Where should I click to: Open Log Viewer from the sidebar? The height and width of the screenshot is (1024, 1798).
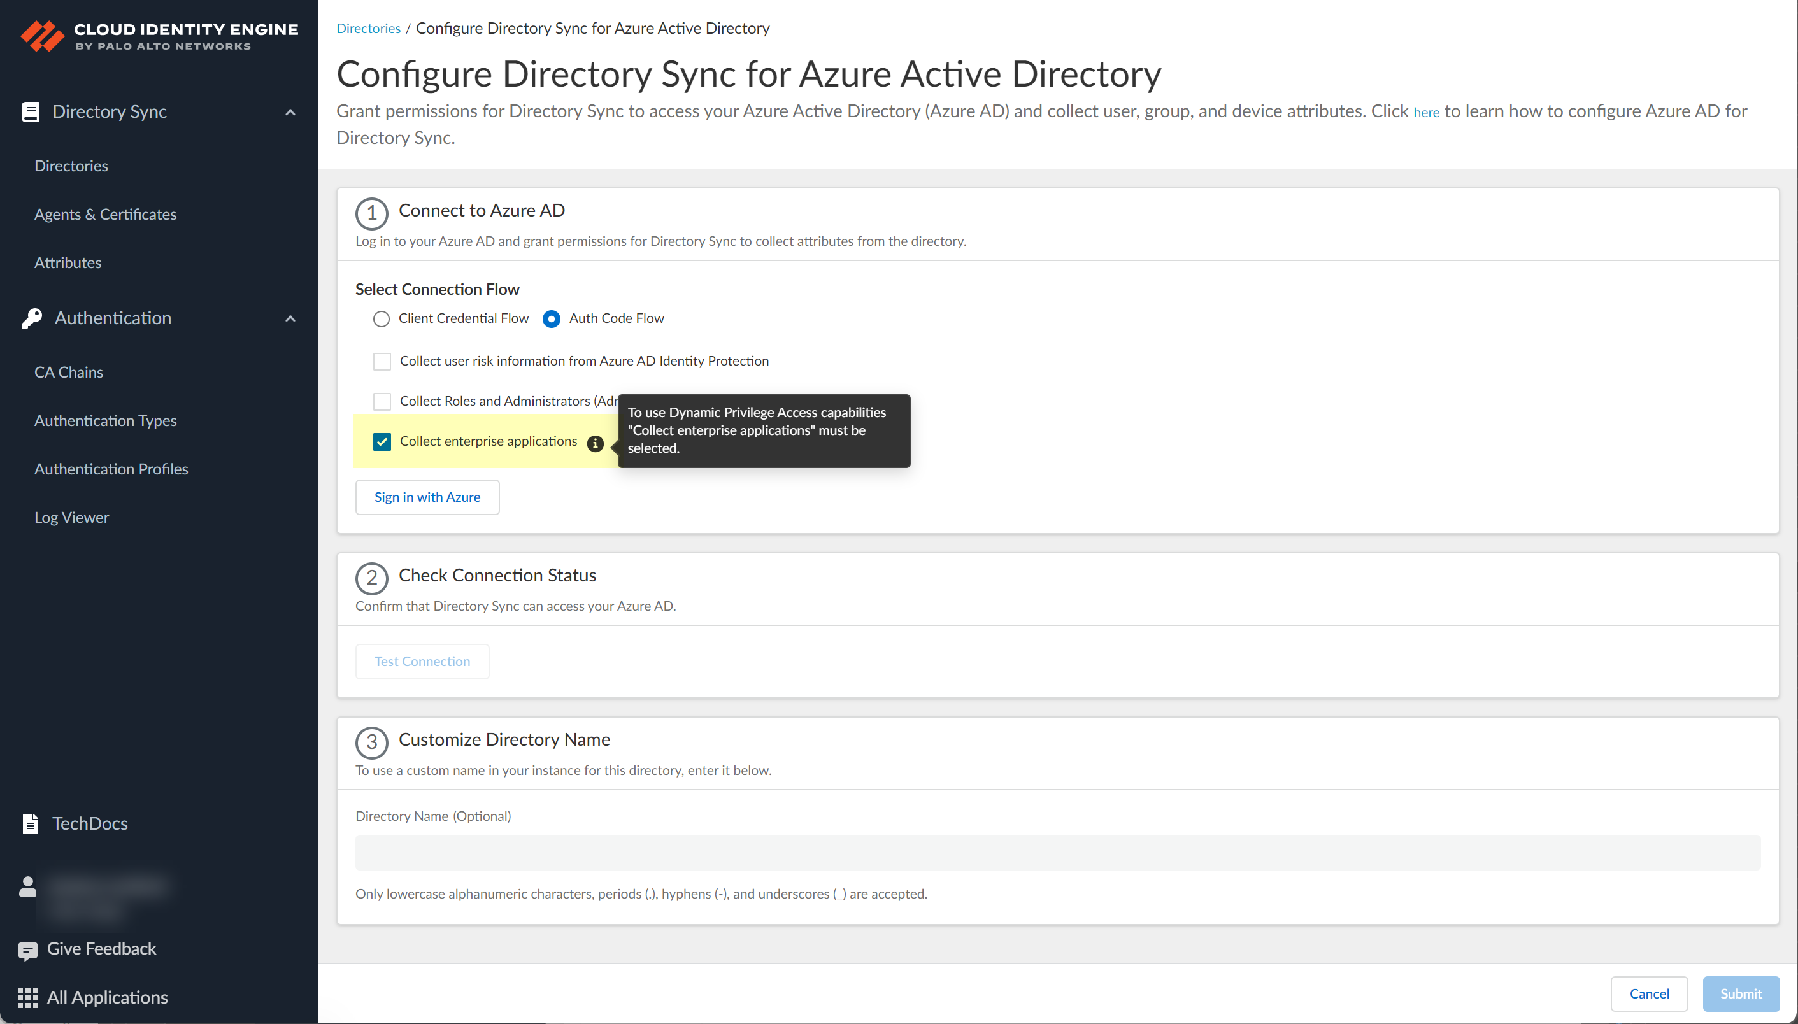coord(71,517)
